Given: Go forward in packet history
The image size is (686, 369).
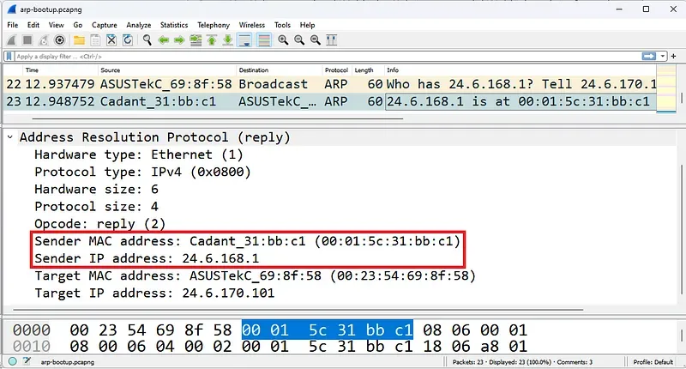Looking at the screenshot, I should [179, 40].
